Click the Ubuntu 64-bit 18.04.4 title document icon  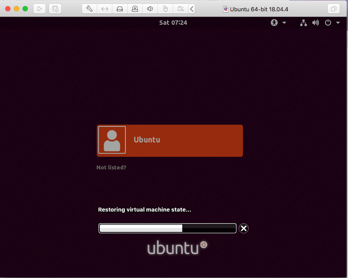[226, 9]
